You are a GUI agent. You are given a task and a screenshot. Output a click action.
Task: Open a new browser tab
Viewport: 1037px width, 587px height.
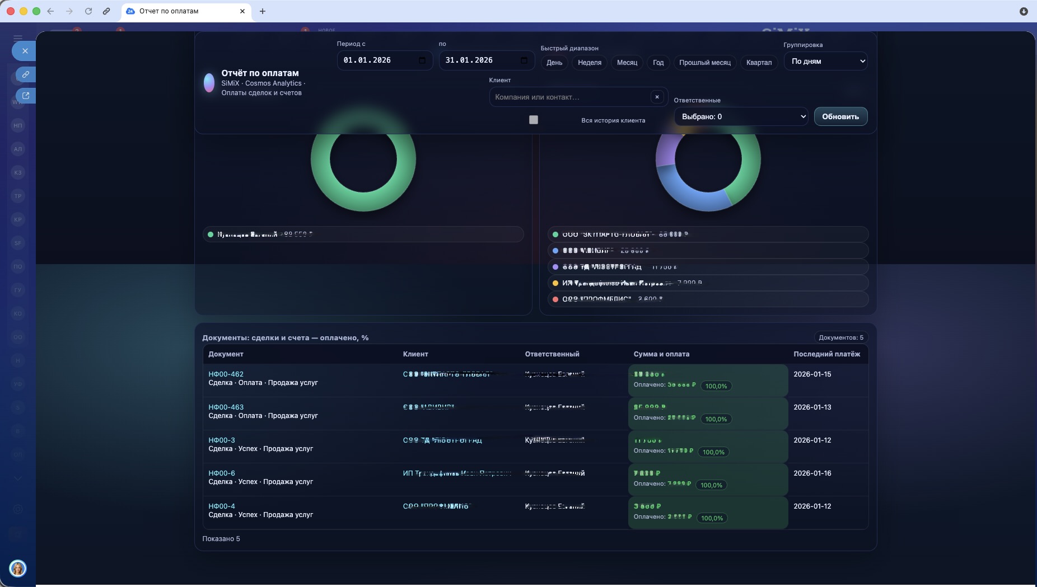pos(263,11)
